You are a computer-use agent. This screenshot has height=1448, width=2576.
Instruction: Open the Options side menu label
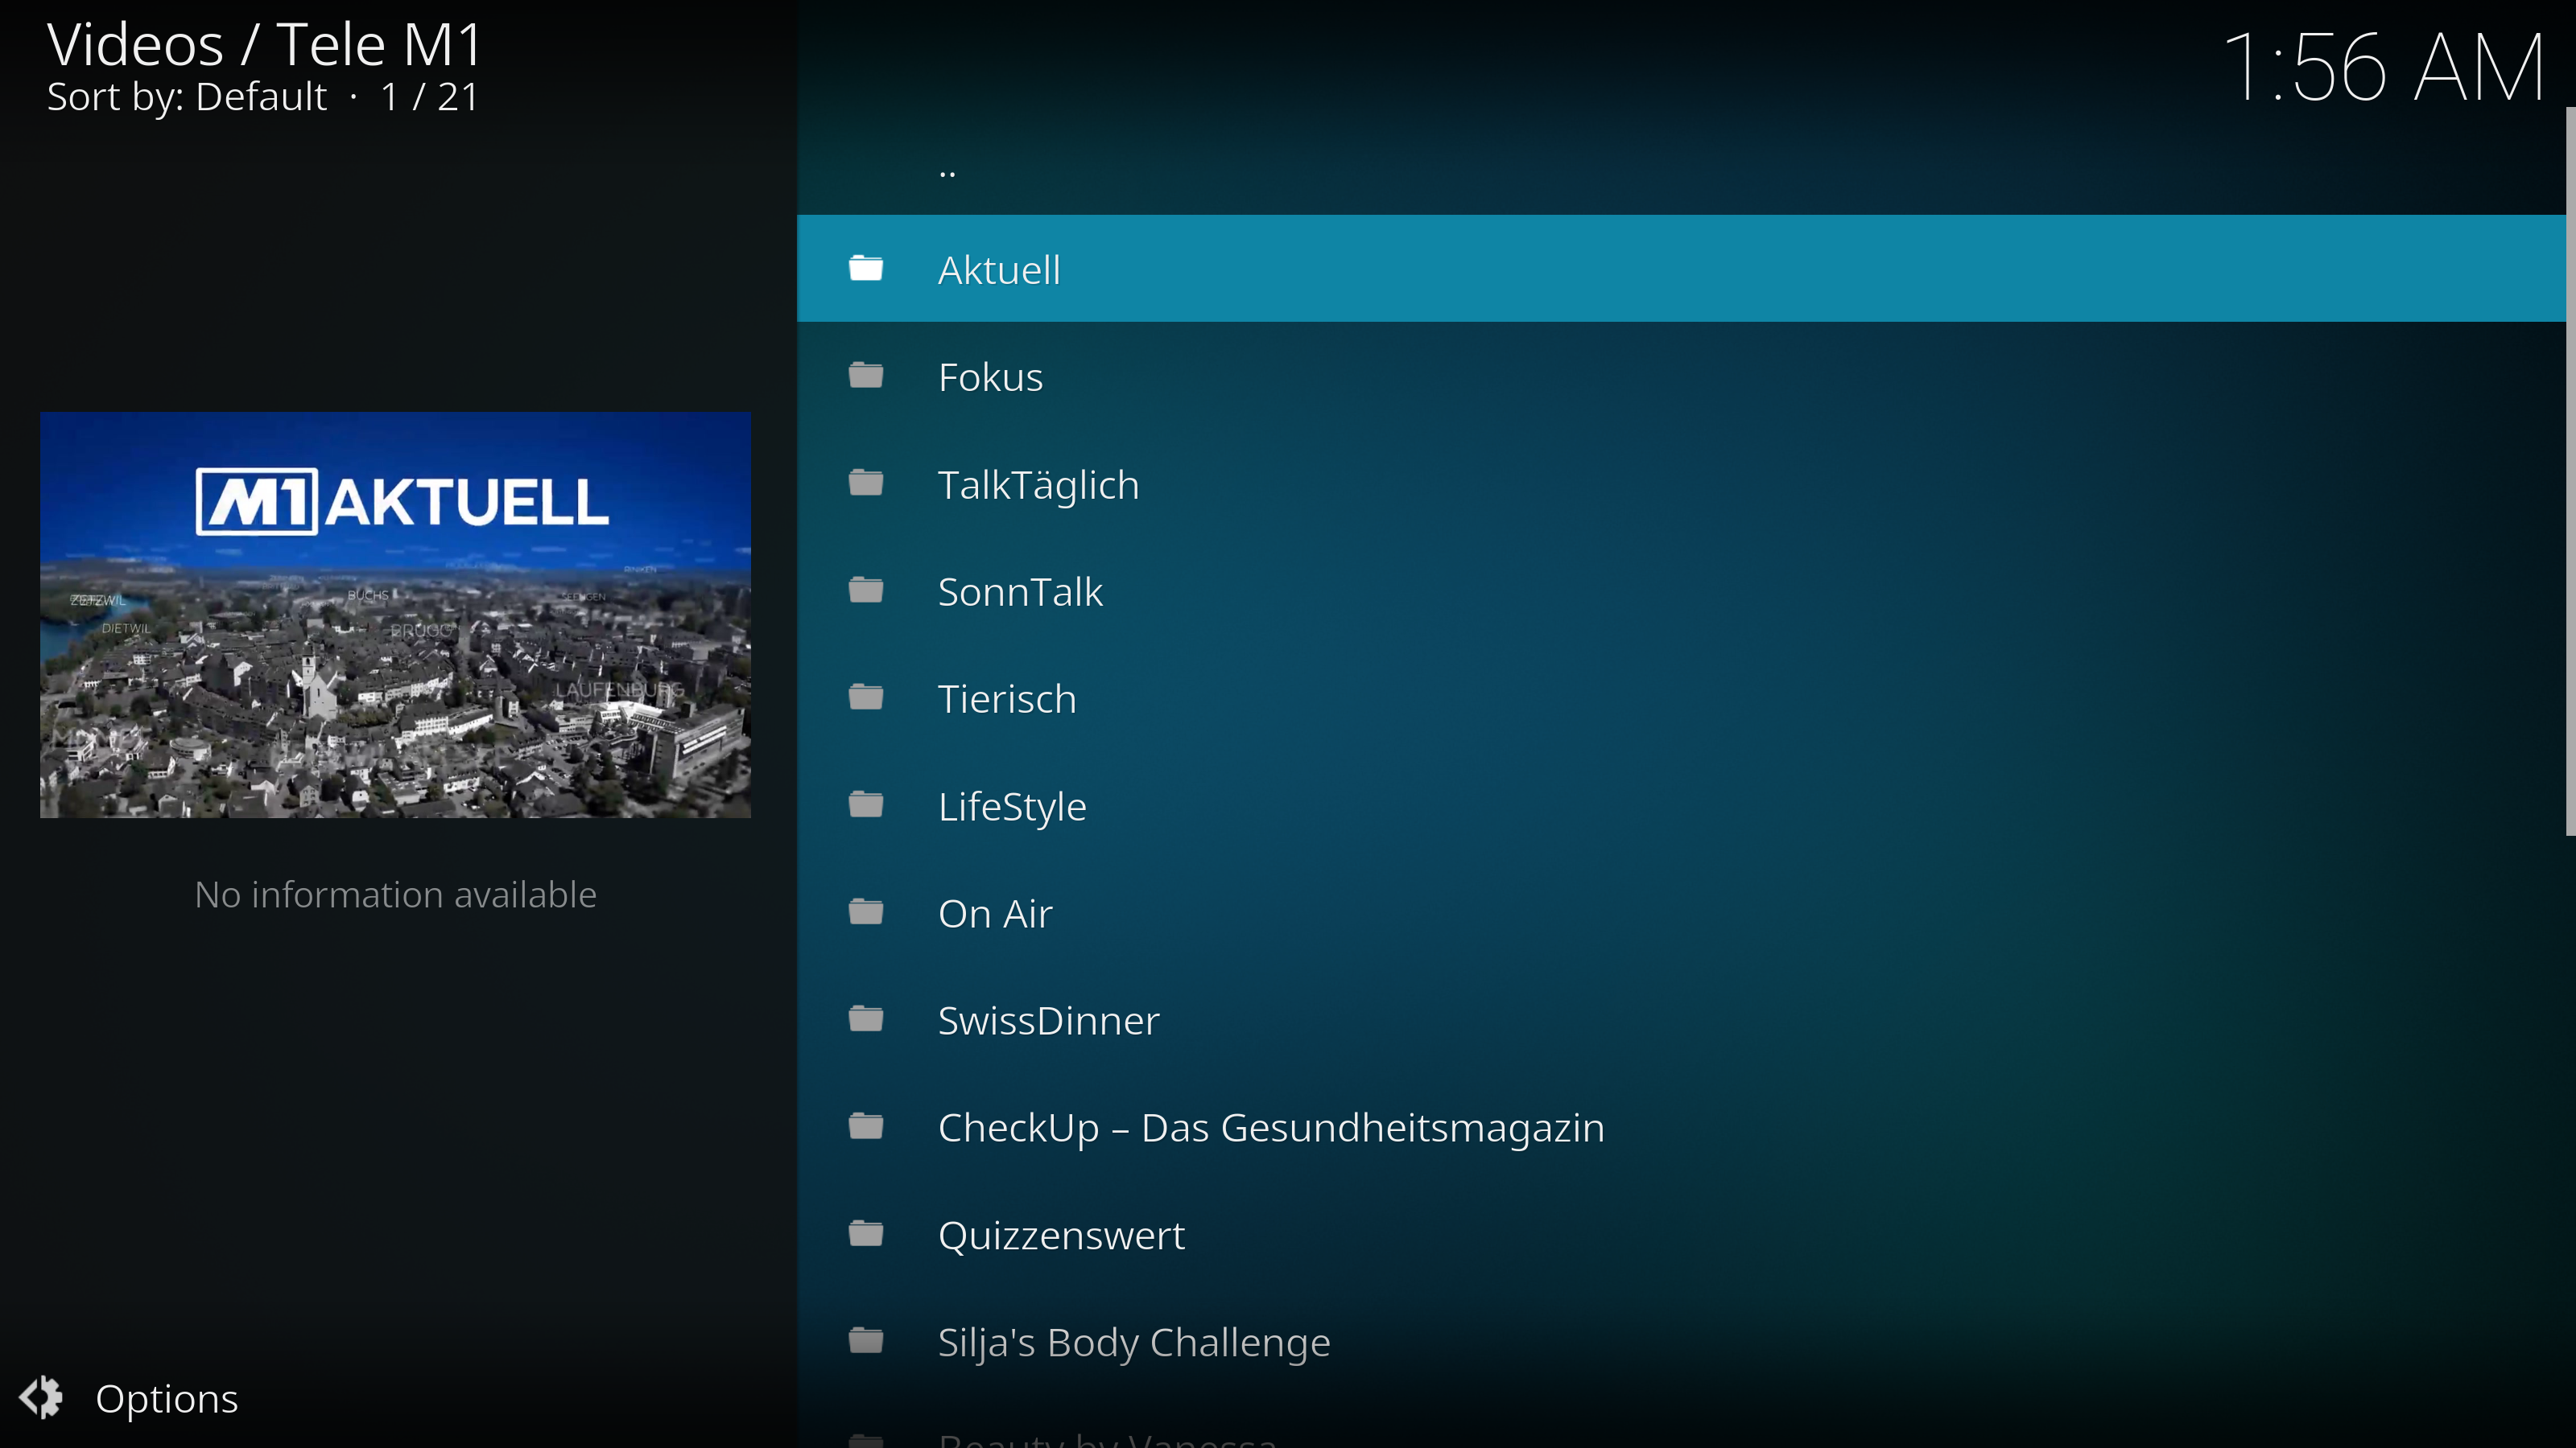(166, 1398)
